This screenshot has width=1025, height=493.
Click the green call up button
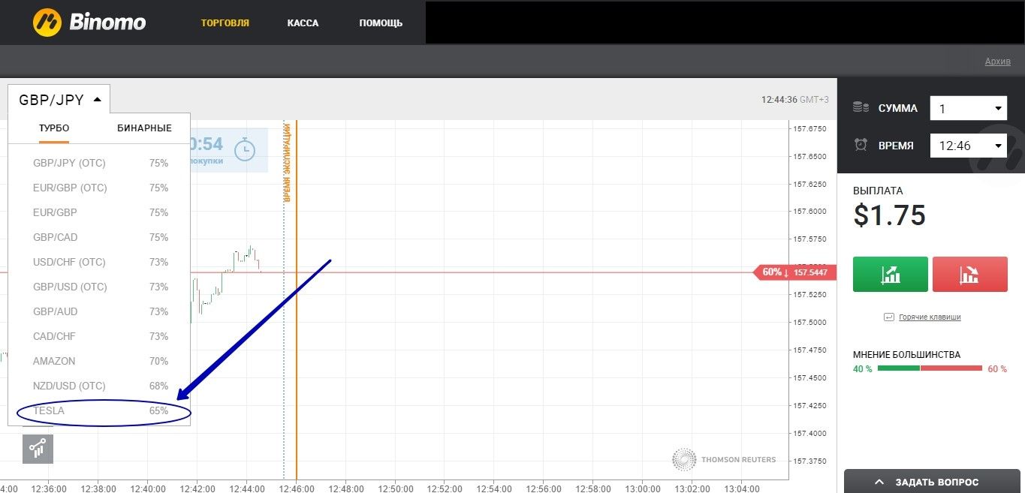(891, 274)
